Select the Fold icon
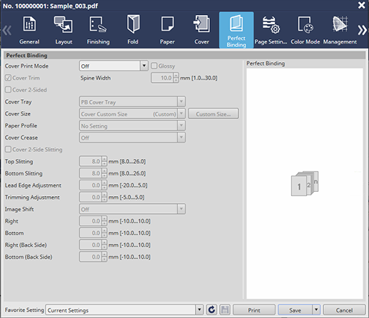The height and width of the screenshot is (318, 369). pyautogui.click(x=133, y=24)
